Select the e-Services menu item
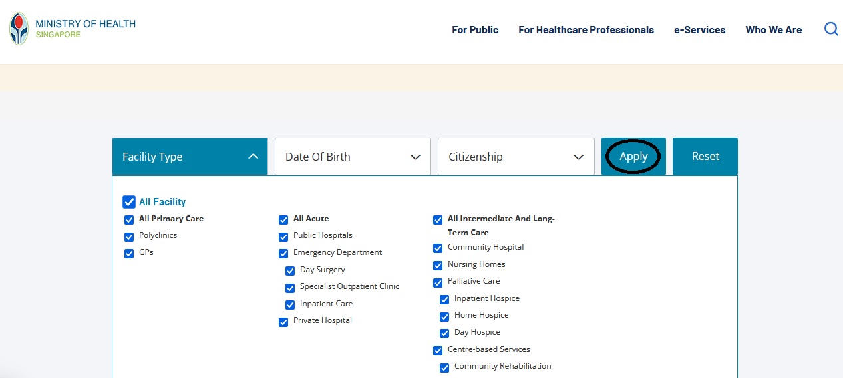843x378 pixels. click(699, 30)
